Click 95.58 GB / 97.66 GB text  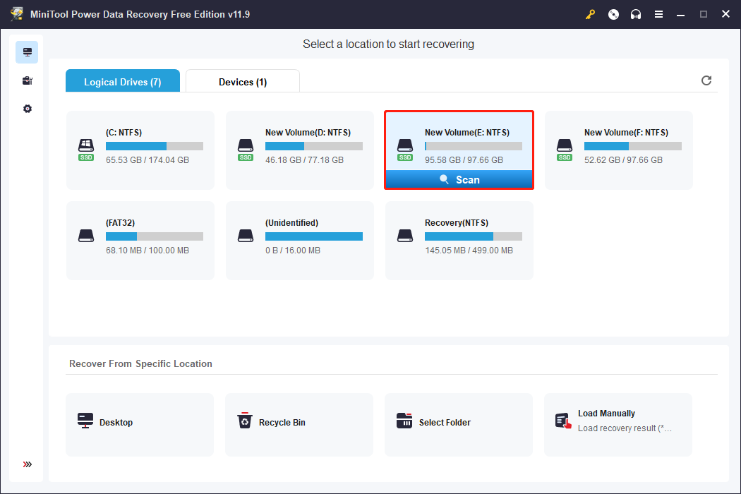pyautogui.click(x=464, y=159)
